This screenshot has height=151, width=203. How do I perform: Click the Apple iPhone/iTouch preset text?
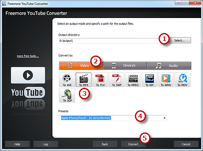[86, 118]
